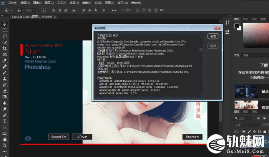Expand the toolbar with double-arrow at top left
Image resolution: width=269 pixels, height=157 pixels.
click(x=2, y=16)
